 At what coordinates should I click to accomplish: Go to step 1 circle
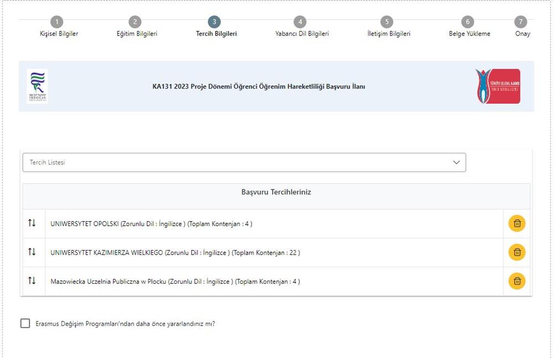click(x=57, y=22)
